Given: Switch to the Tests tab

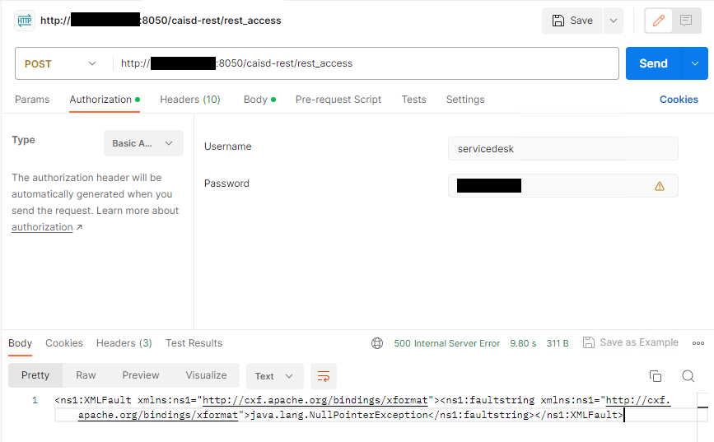Looking at the screenshot, I should point(413,100).
